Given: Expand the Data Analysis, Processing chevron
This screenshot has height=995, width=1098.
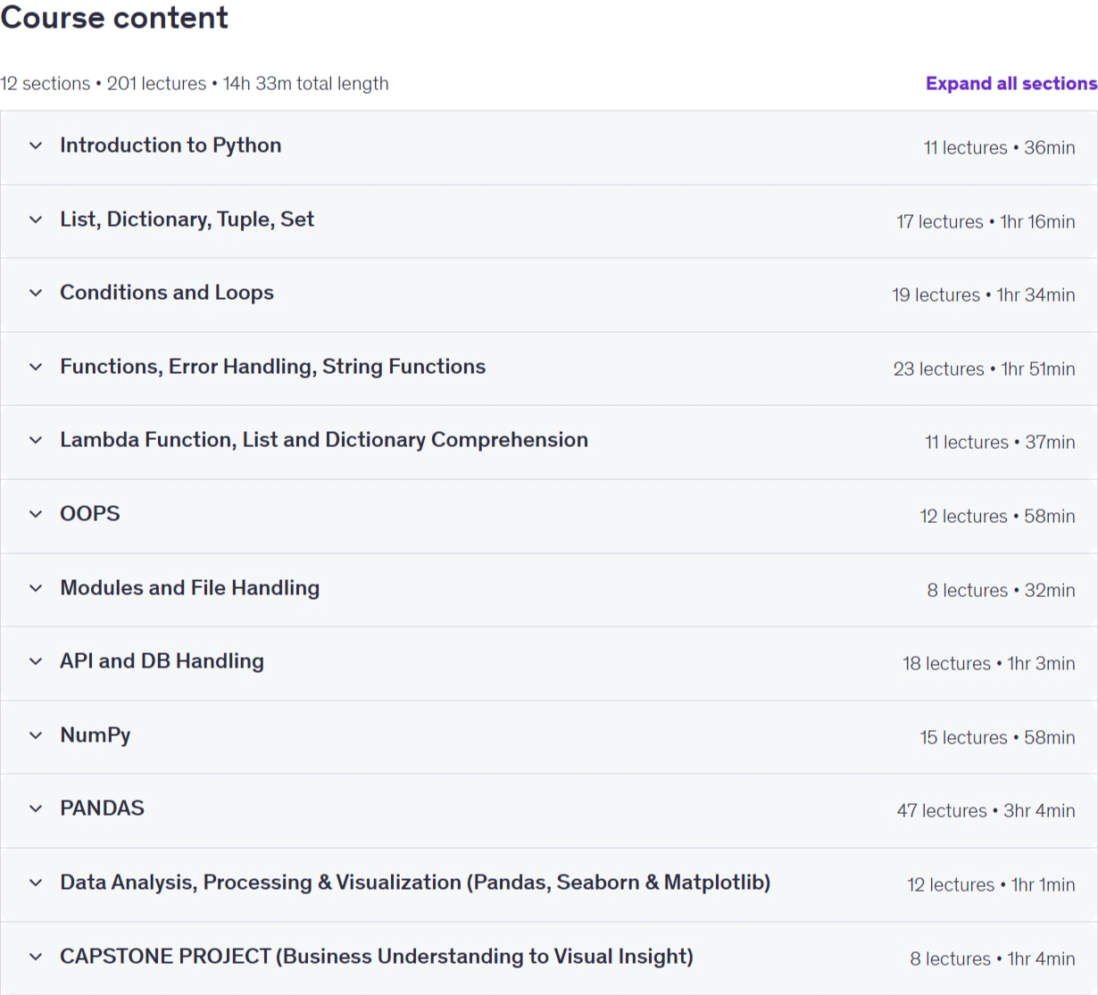Looking at the screenshot, I should [x=36, y=883].
